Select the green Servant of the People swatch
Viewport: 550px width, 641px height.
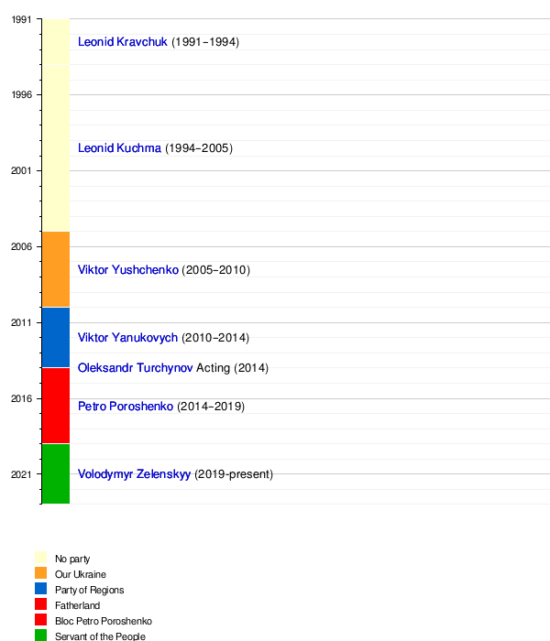coord(41,635)
